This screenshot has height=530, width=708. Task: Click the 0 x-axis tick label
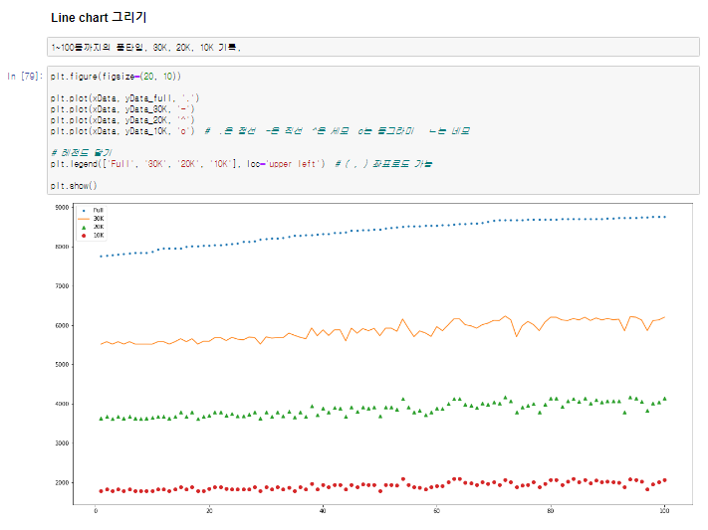coord(96,511)
